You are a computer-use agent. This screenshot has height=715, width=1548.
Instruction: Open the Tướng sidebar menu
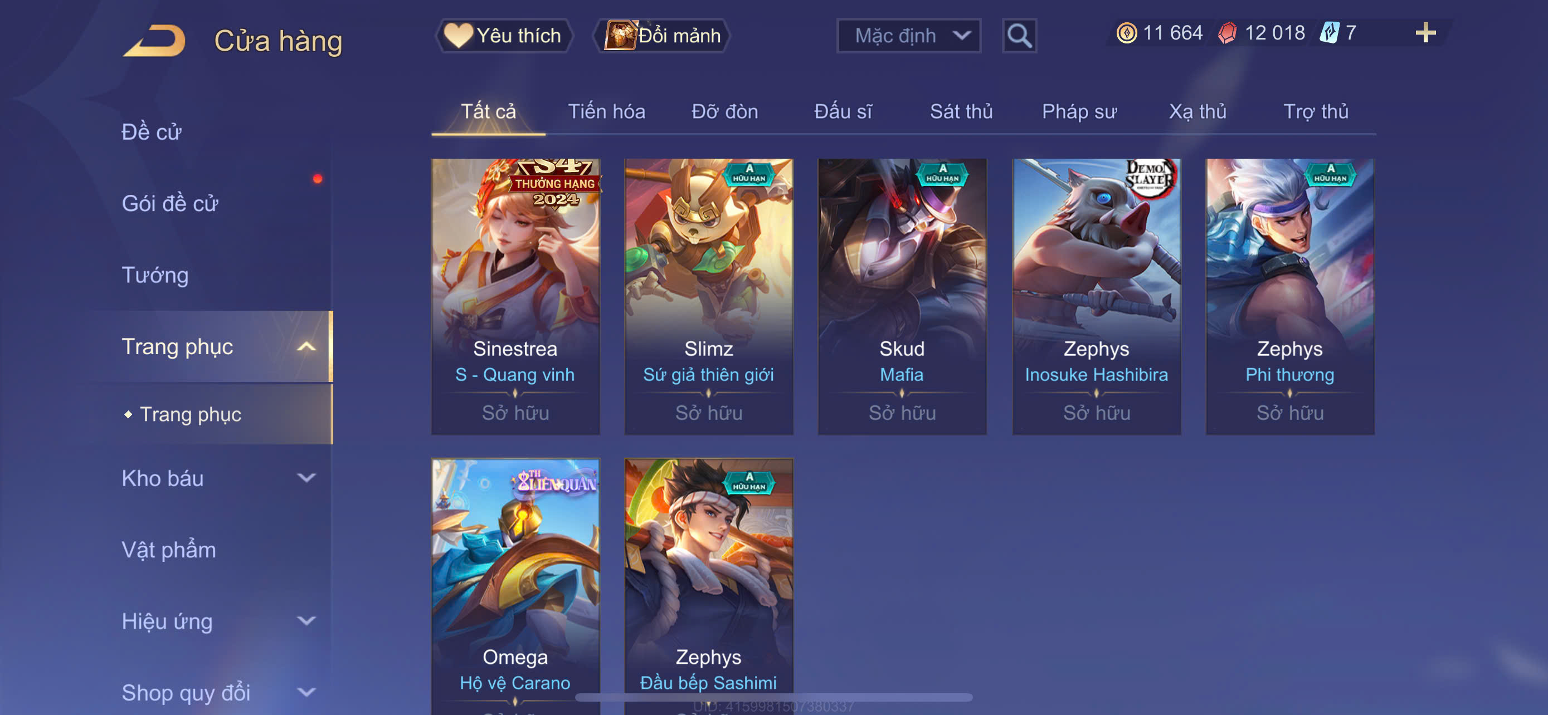[155, 275]
